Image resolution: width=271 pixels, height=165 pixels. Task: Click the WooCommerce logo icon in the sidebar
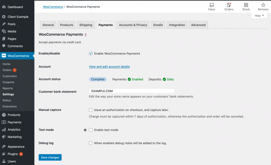pos(4,55)
